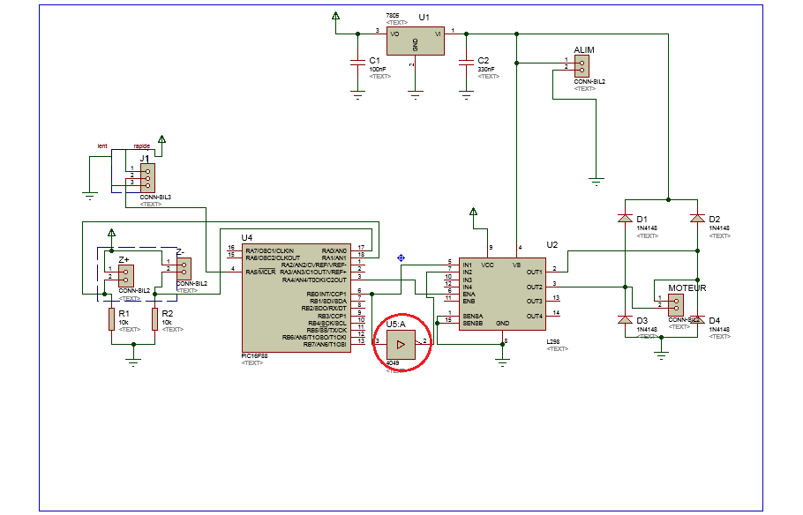803x515 pixels.
Task: Select the Z+ connector component
Action: click(x=126, y=276)
